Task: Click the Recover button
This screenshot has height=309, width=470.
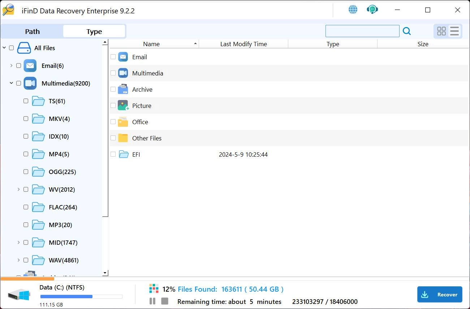Action: (440, 295)
